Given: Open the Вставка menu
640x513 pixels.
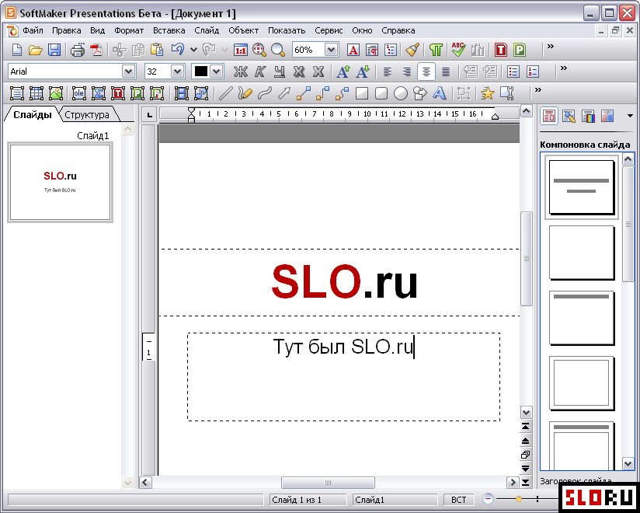Looking at the screenshot, I should tap(169, 30).
